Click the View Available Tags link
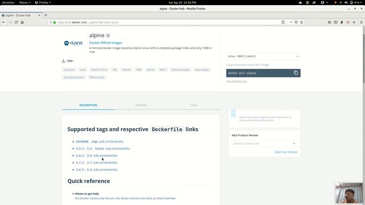 click(237, 81)
